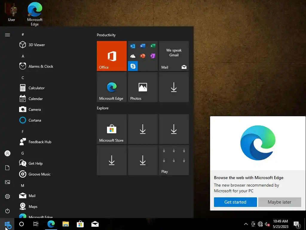Open Documents from Start sidebar

(x=7, y=168)
